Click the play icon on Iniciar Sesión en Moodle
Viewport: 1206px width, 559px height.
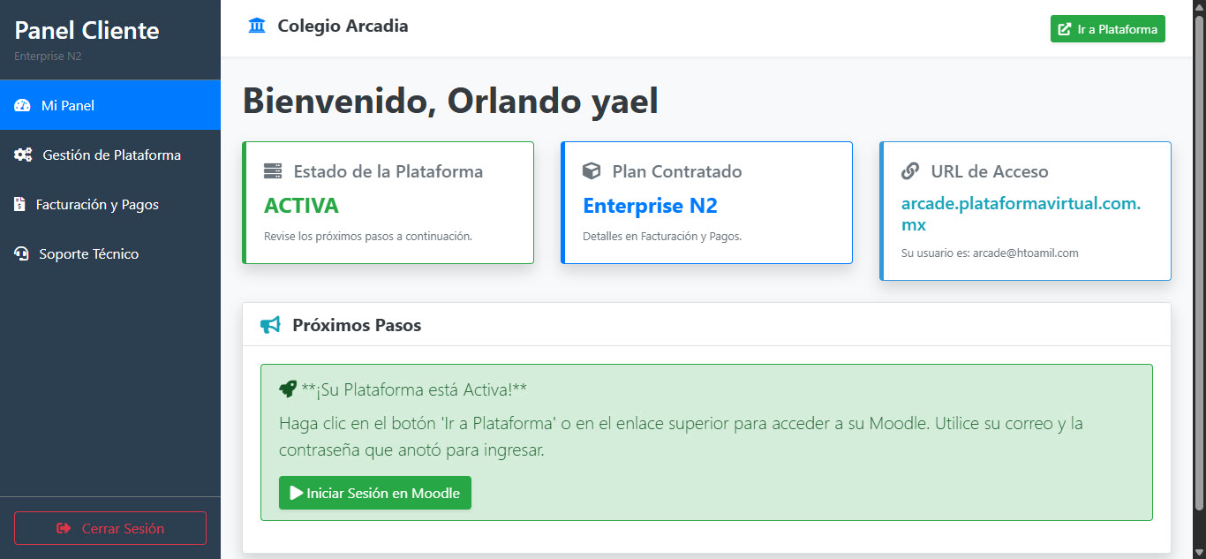pos(295,493)
